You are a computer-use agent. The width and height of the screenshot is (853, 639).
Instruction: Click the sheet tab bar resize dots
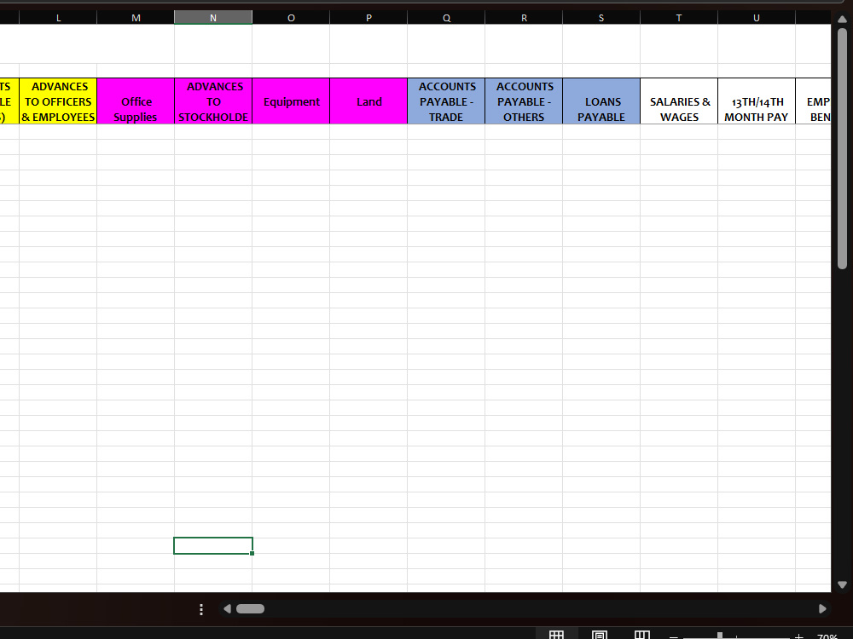[201, 609]
